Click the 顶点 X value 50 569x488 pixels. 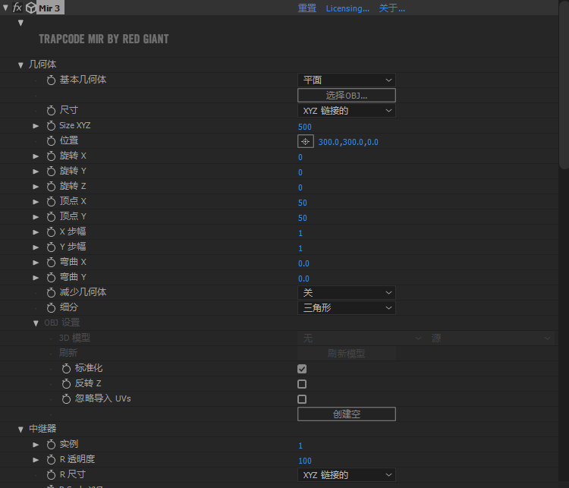[x=303, y=203]
